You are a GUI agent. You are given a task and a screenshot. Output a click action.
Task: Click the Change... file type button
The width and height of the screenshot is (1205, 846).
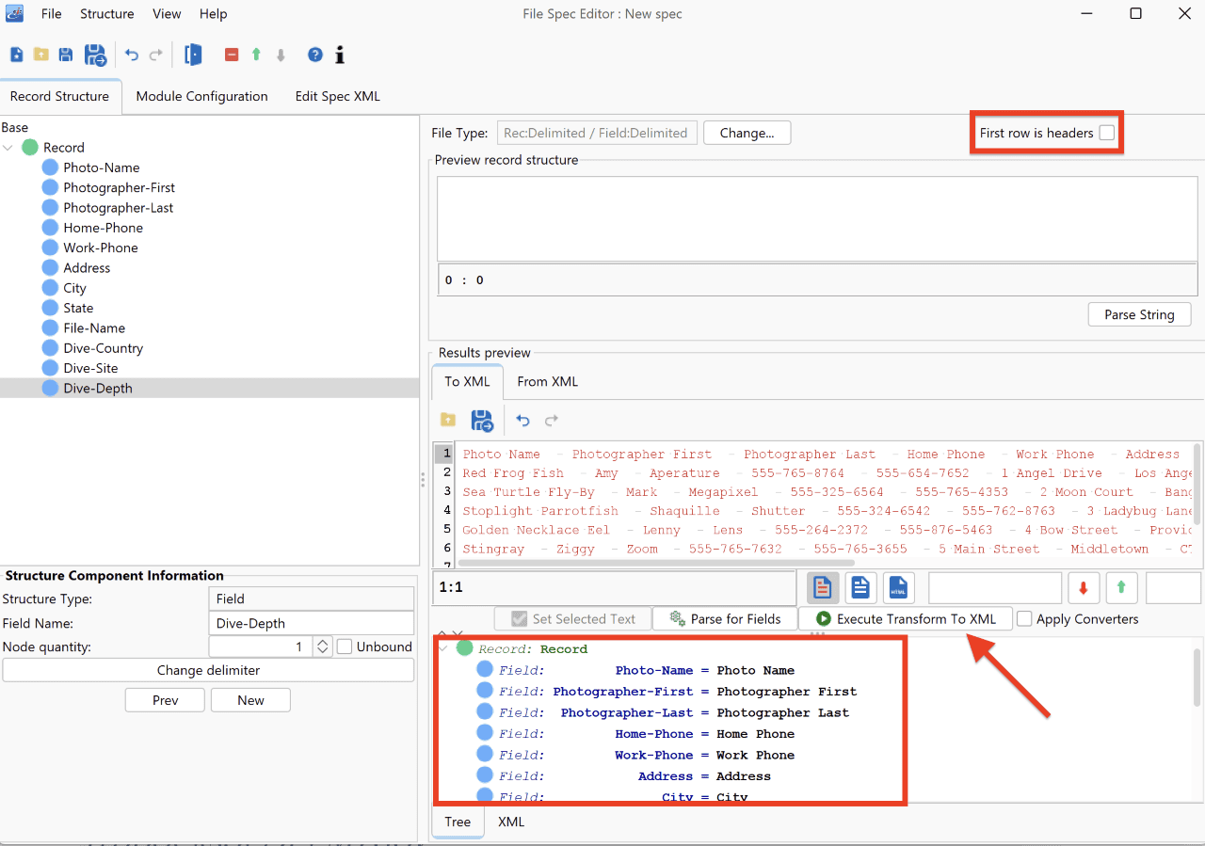(747, 133)
